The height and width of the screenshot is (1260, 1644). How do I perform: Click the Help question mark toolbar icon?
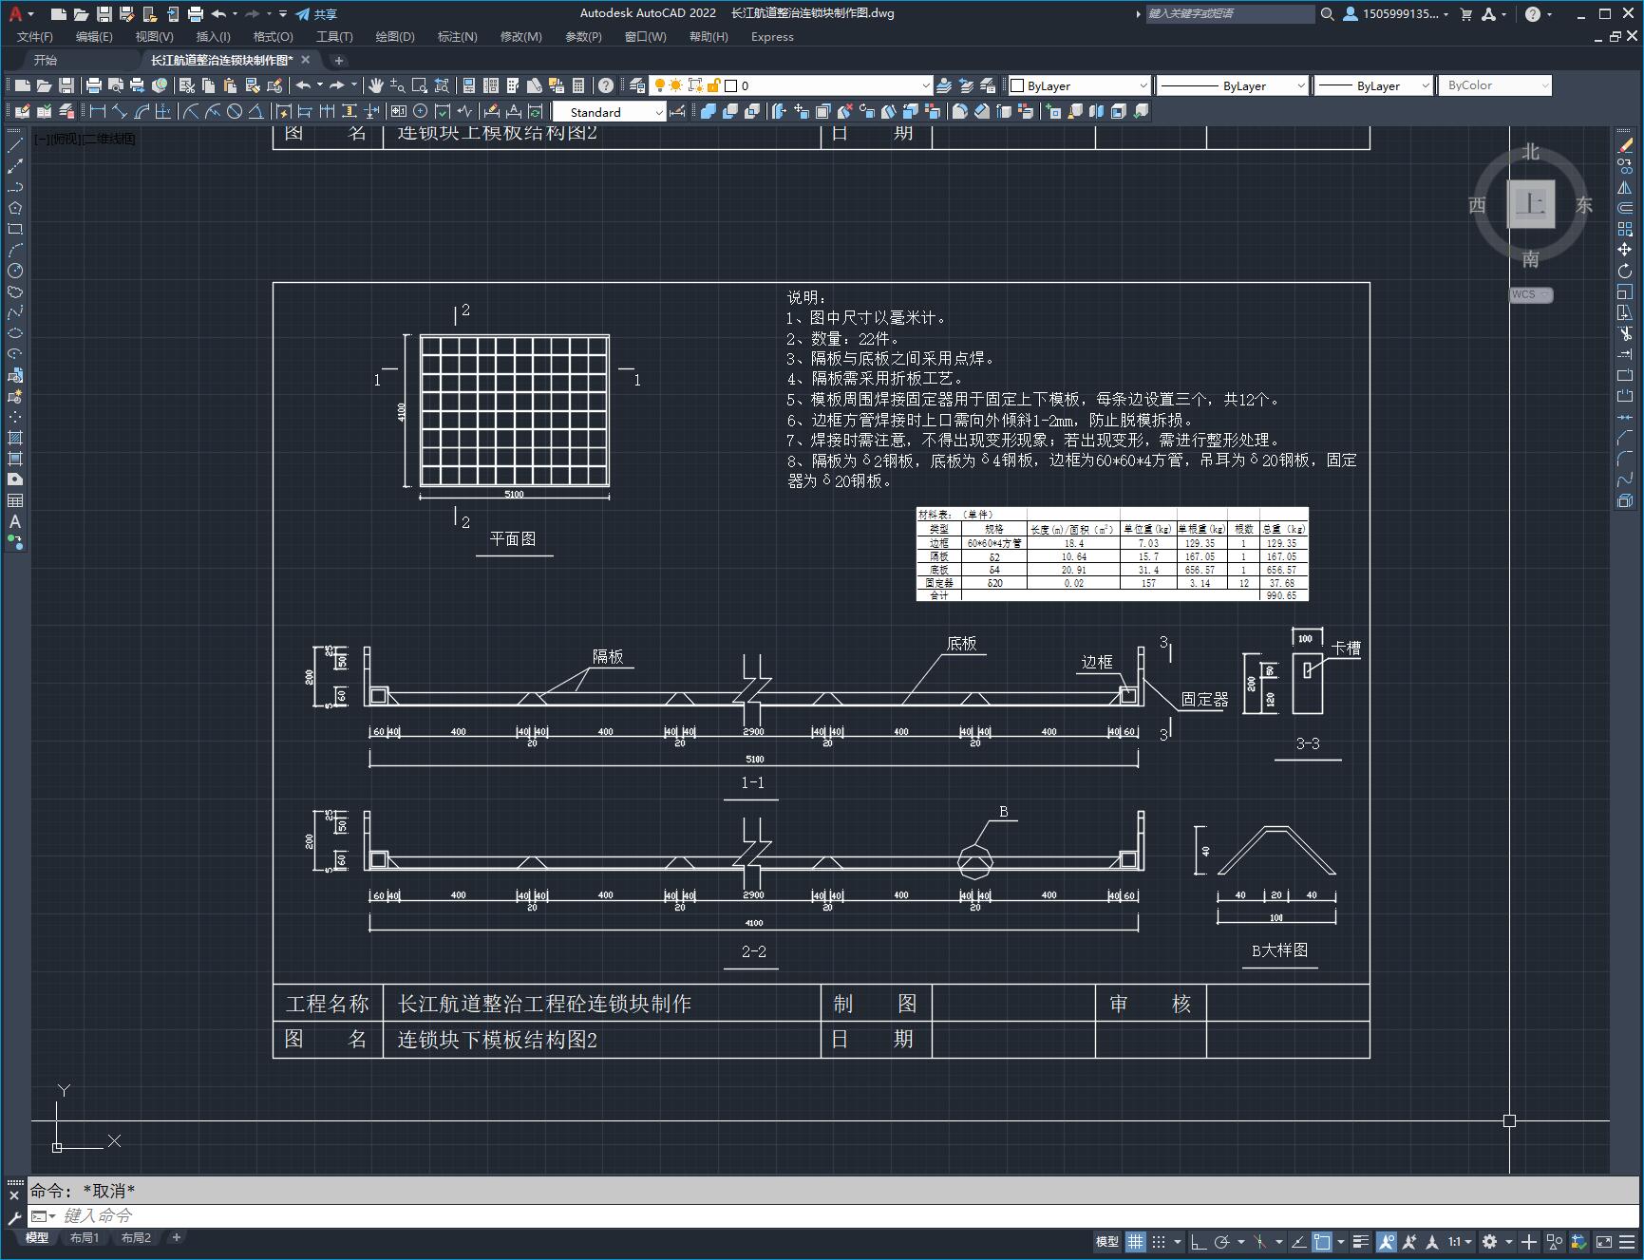(606, 85)
